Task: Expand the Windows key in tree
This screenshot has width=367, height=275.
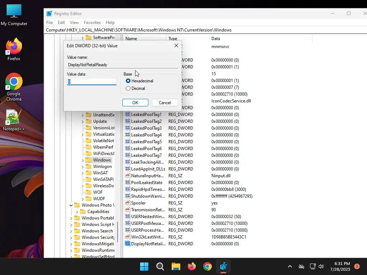Action: (x=82, y=160)
